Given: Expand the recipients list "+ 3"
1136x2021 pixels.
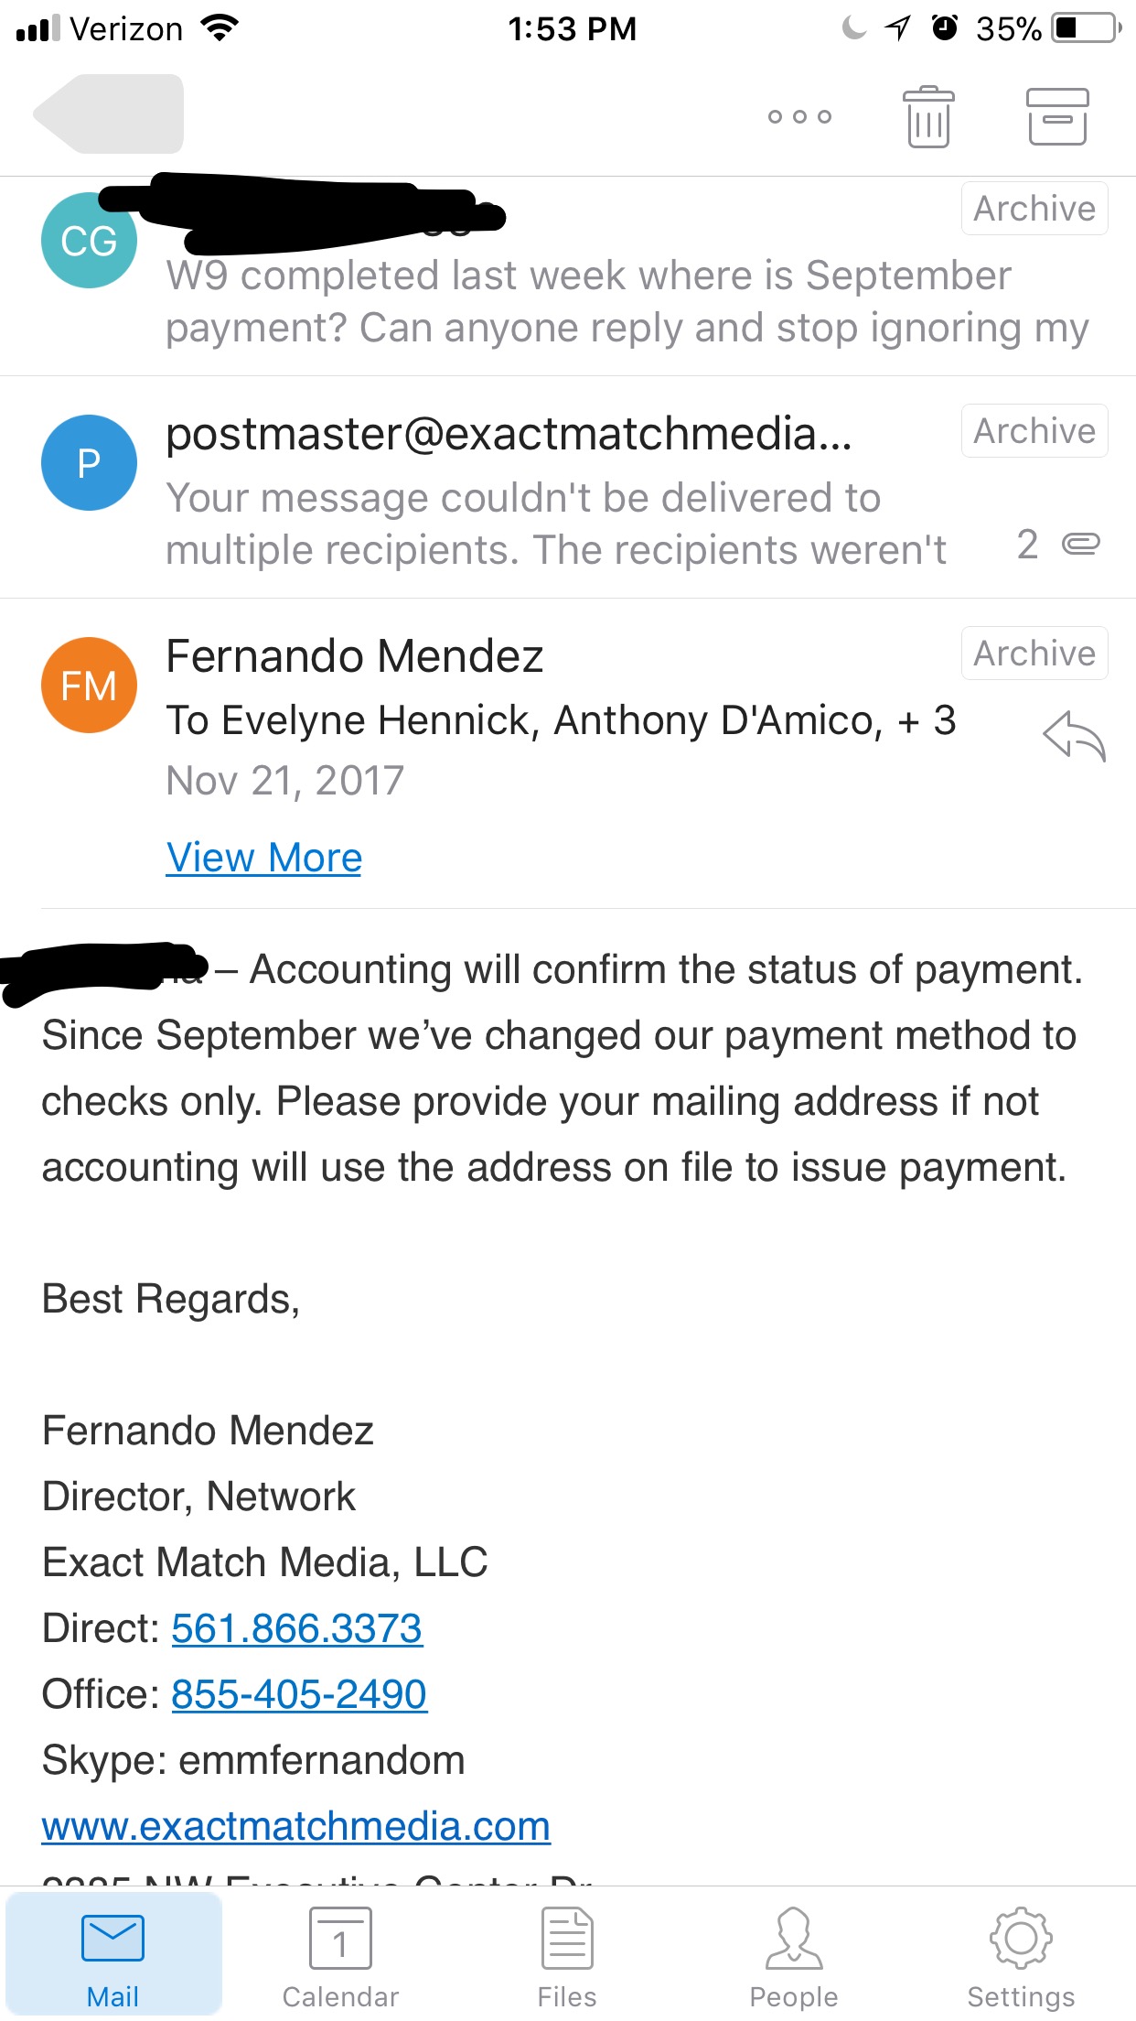Looking at the screenshot, I should click(927, 720).
